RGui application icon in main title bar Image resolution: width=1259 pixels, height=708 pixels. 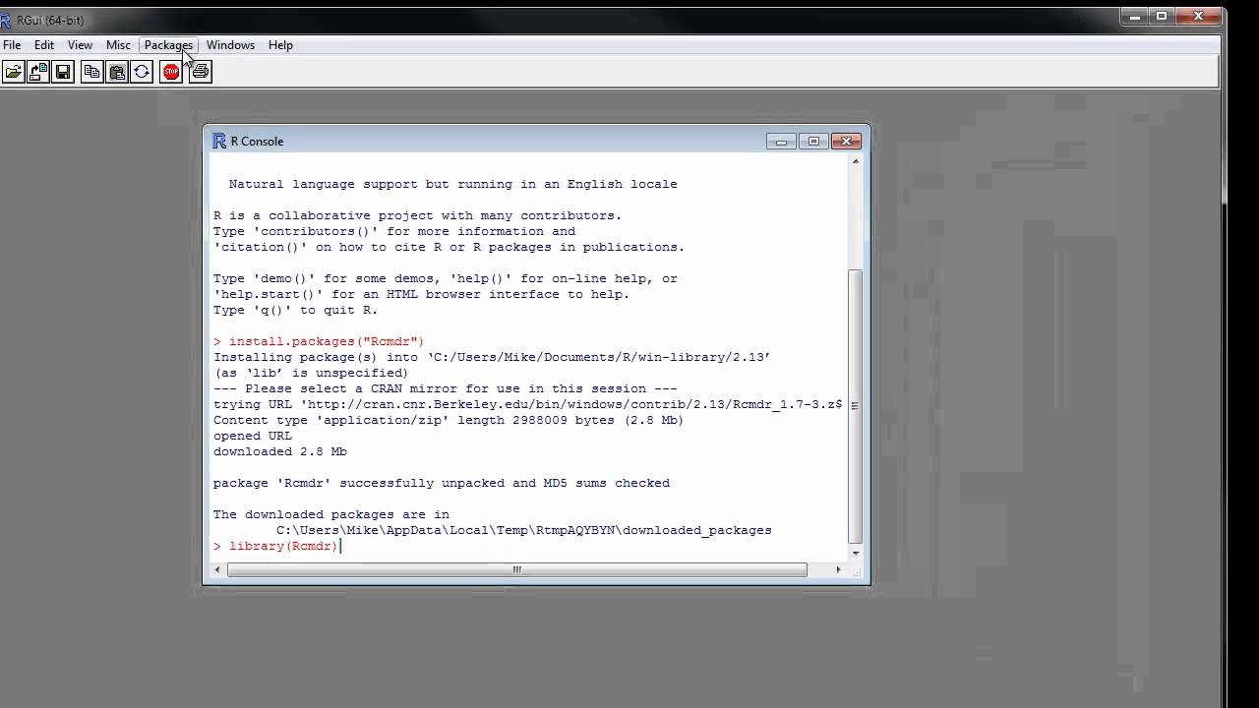[x=6, y=20]
